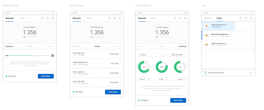Select the Planet Scene Light vers task row

[x=228, y=35]
